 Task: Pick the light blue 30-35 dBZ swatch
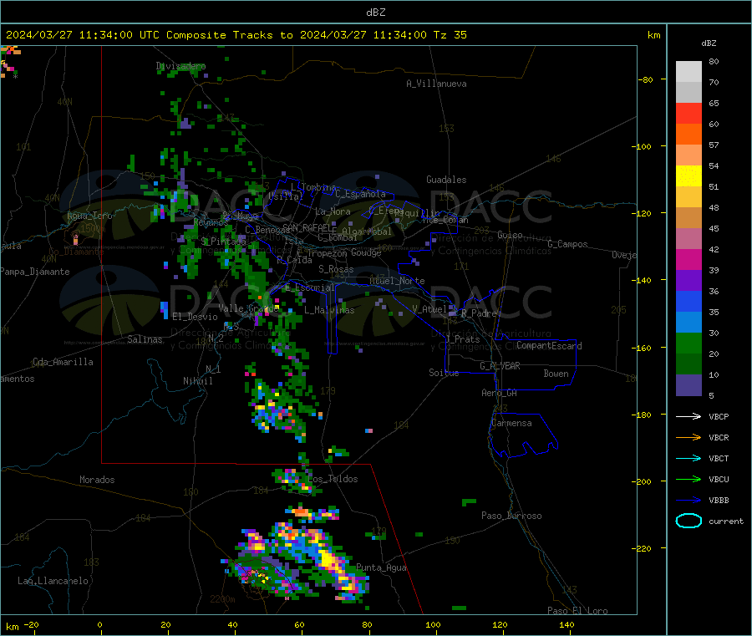coord(688,323)
